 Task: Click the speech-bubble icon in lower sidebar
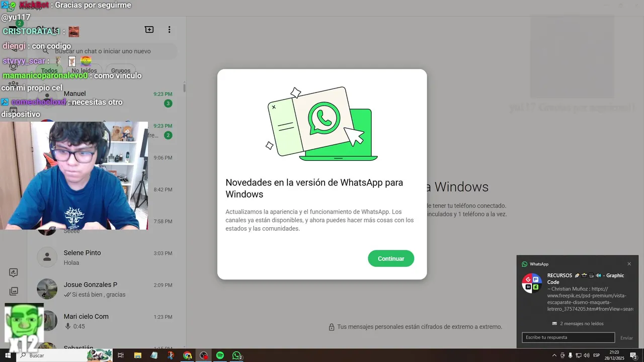pos(14,273)
